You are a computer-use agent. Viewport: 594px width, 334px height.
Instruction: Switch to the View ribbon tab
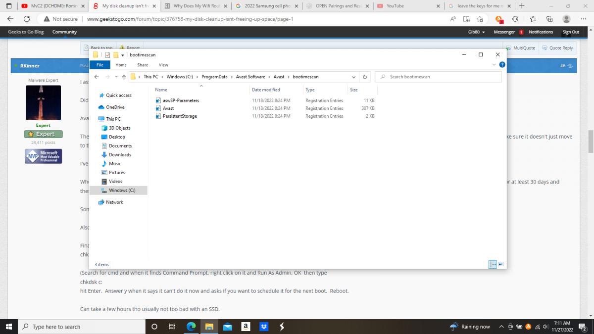[163, 65]
